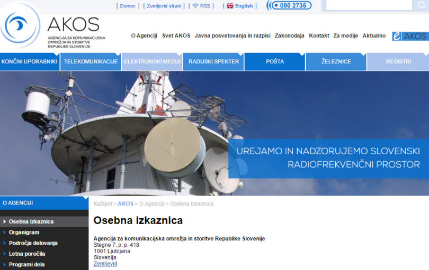This screenshot has height=270, width=429.
Task: Open the Pošta section tab
Action: pyautogui.click(x=275, y=62)
